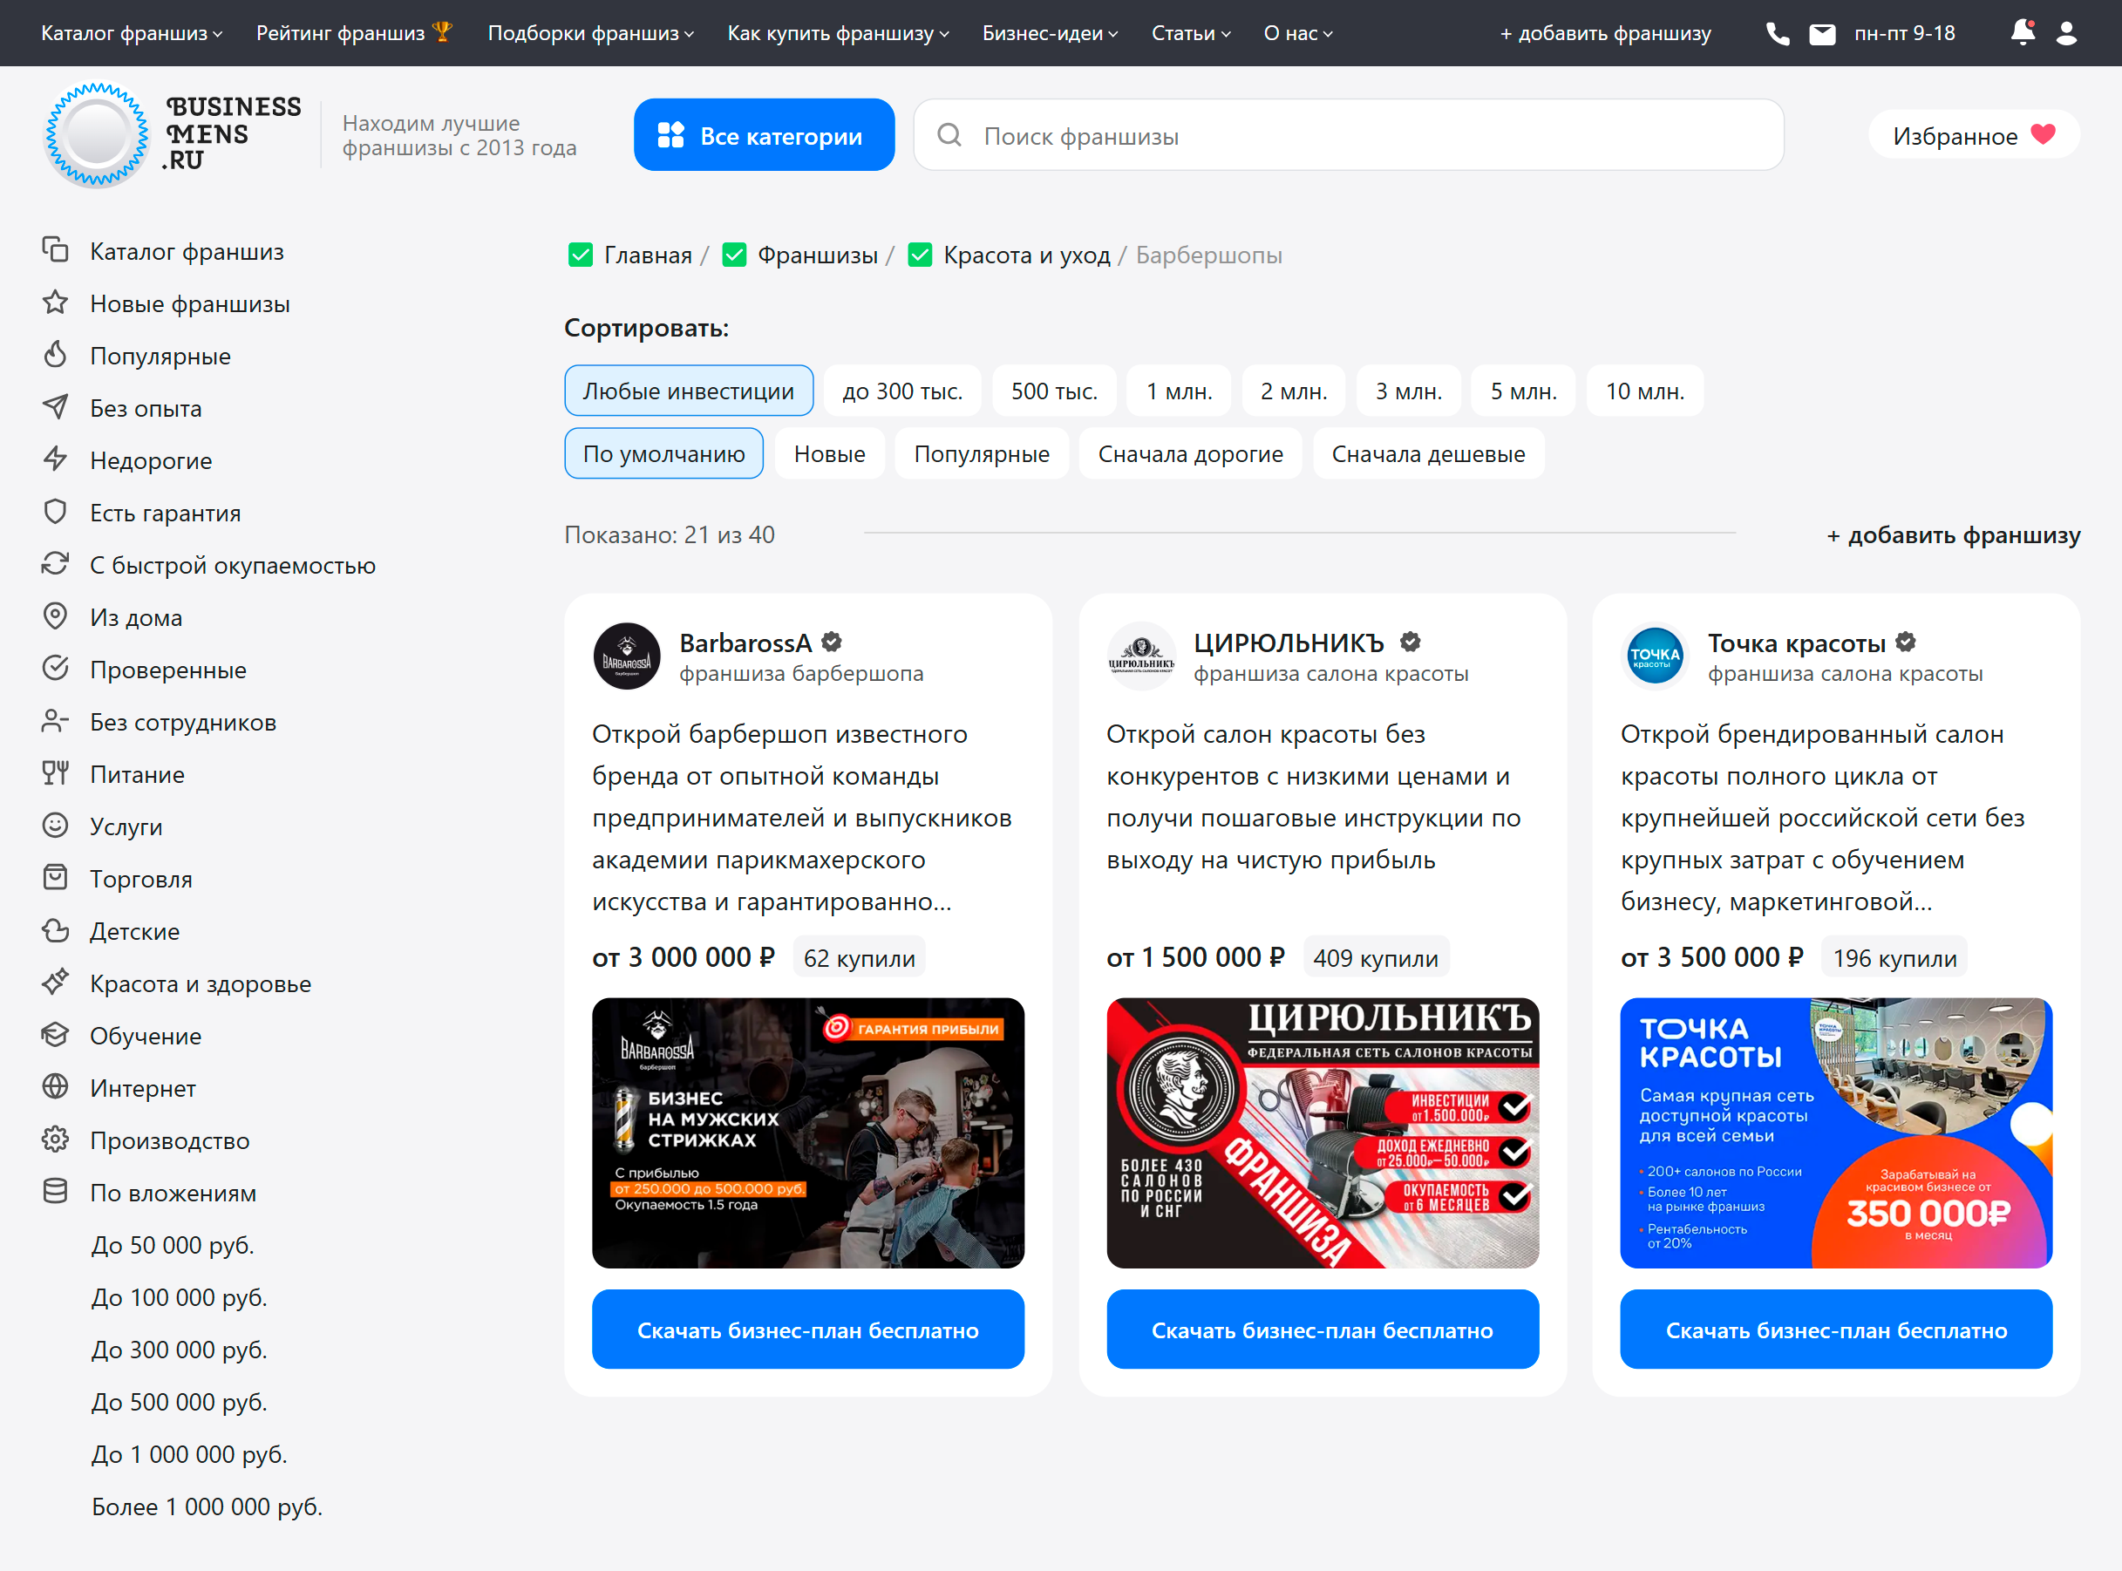The width and height of the screenshot is (2122, 1571).
Task: Click the paper plane icon beside Без опыта
Action: 55,407
